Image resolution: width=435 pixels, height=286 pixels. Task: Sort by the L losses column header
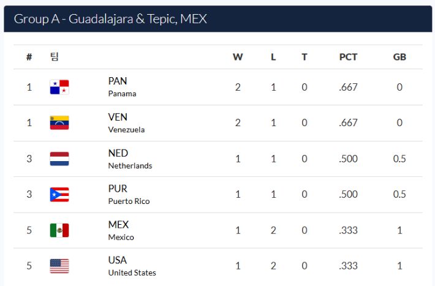273,57
